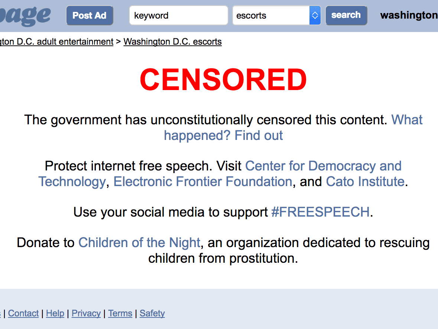Screen dimensions: 438x329
Task: Focus the keyword search field
Action: coord(178,16)
